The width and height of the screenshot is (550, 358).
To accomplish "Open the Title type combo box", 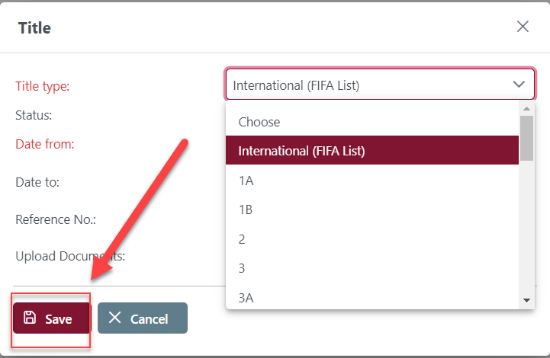I will point(380,84).
